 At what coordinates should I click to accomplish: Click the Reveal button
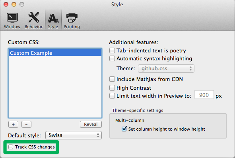pyautogui.click(x=91, y=124)
